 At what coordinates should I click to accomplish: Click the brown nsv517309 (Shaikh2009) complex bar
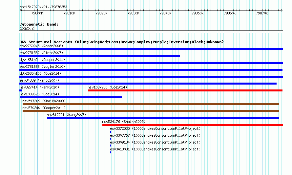[x=151, y=104]
